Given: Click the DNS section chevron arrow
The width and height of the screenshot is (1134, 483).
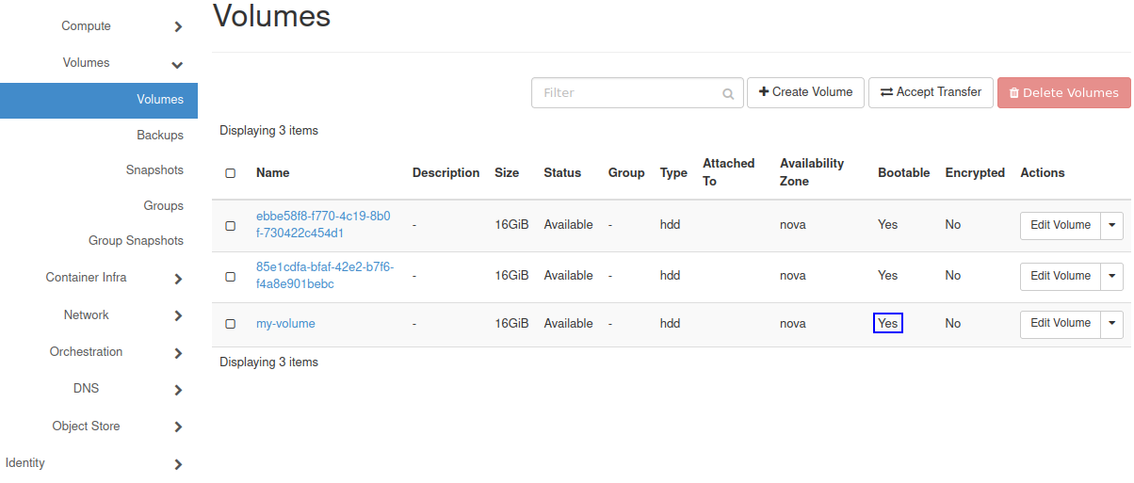Looking at the screenshot, I should coord(178,390).
